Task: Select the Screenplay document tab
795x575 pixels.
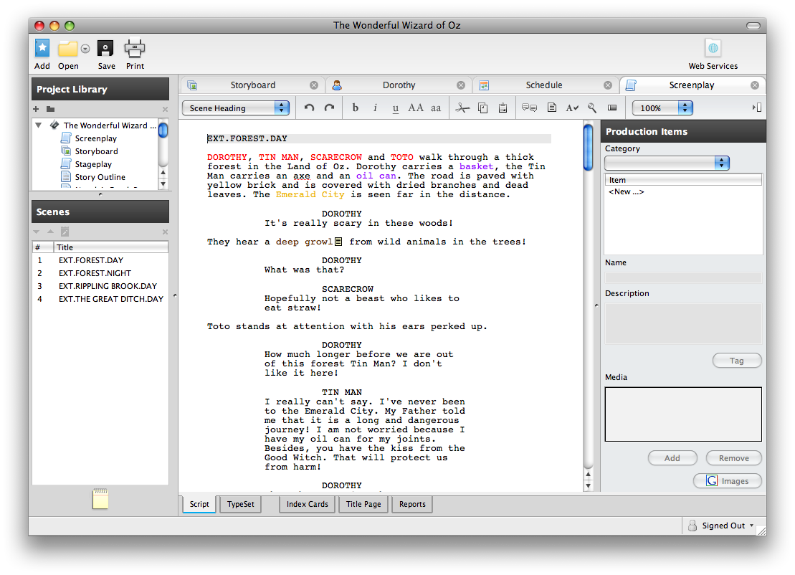Action: (691, 85)
